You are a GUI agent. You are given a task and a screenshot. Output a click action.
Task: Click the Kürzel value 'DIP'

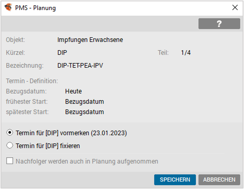coord(62,53)
